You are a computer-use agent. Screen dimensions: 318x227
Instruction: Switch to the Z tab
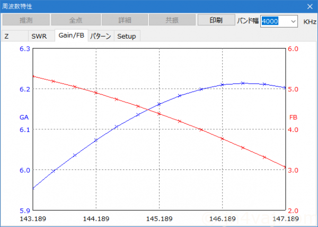point(7,36)
